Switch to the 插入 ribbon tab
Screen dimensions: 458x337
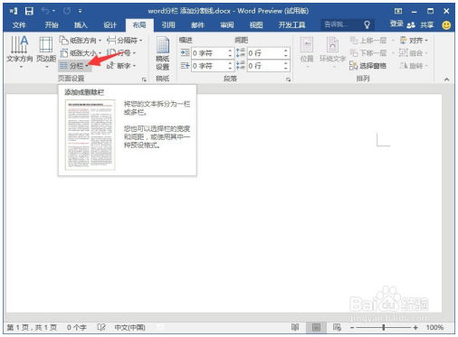pos(81,25)
